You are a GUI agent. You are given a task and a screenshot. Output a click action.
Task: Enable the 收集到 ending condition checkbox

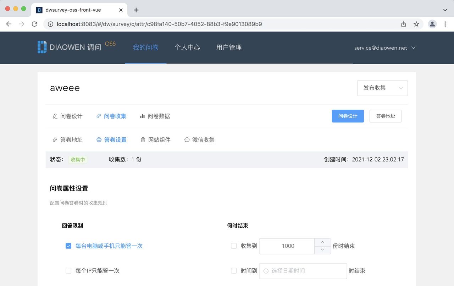point(233,246)
